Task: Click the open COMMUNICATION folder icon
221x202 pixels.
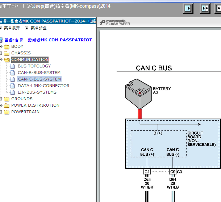Action: (x=7, y=60)
